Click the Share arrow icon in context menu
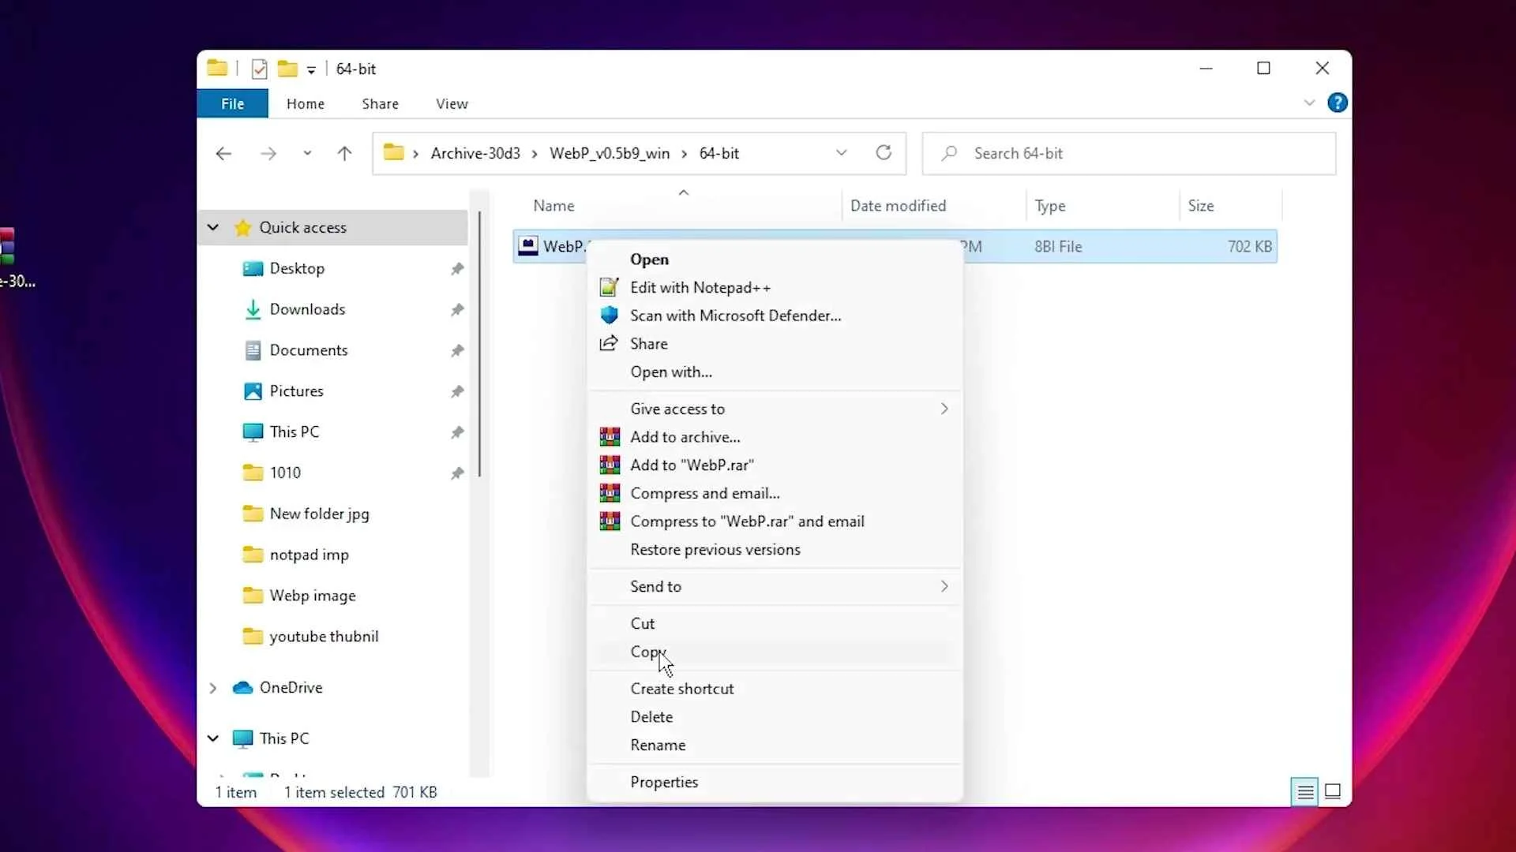 pos(609,343)
